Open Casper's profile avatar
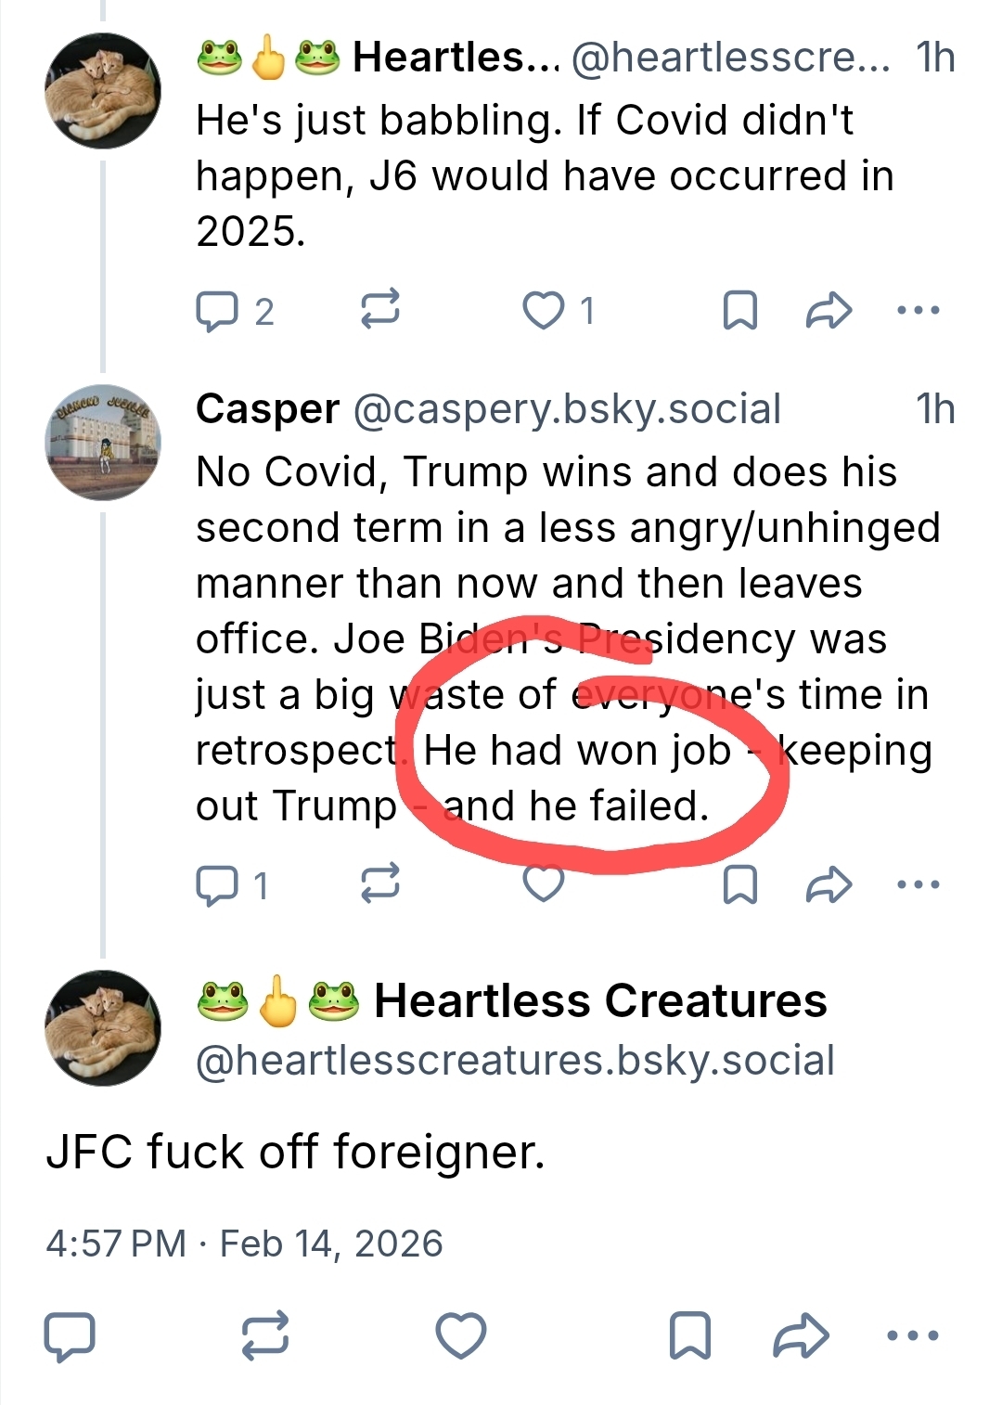This screenshot has width=1002, height=1405. 103,443
